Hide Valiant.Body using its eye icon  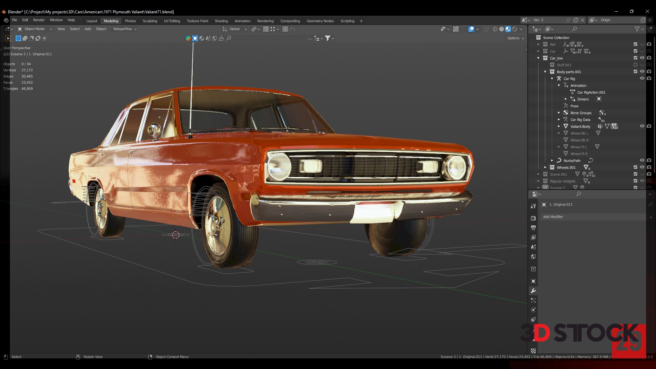click(642, 126)
